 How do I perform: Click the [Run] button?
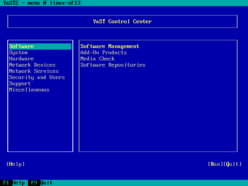215,164
